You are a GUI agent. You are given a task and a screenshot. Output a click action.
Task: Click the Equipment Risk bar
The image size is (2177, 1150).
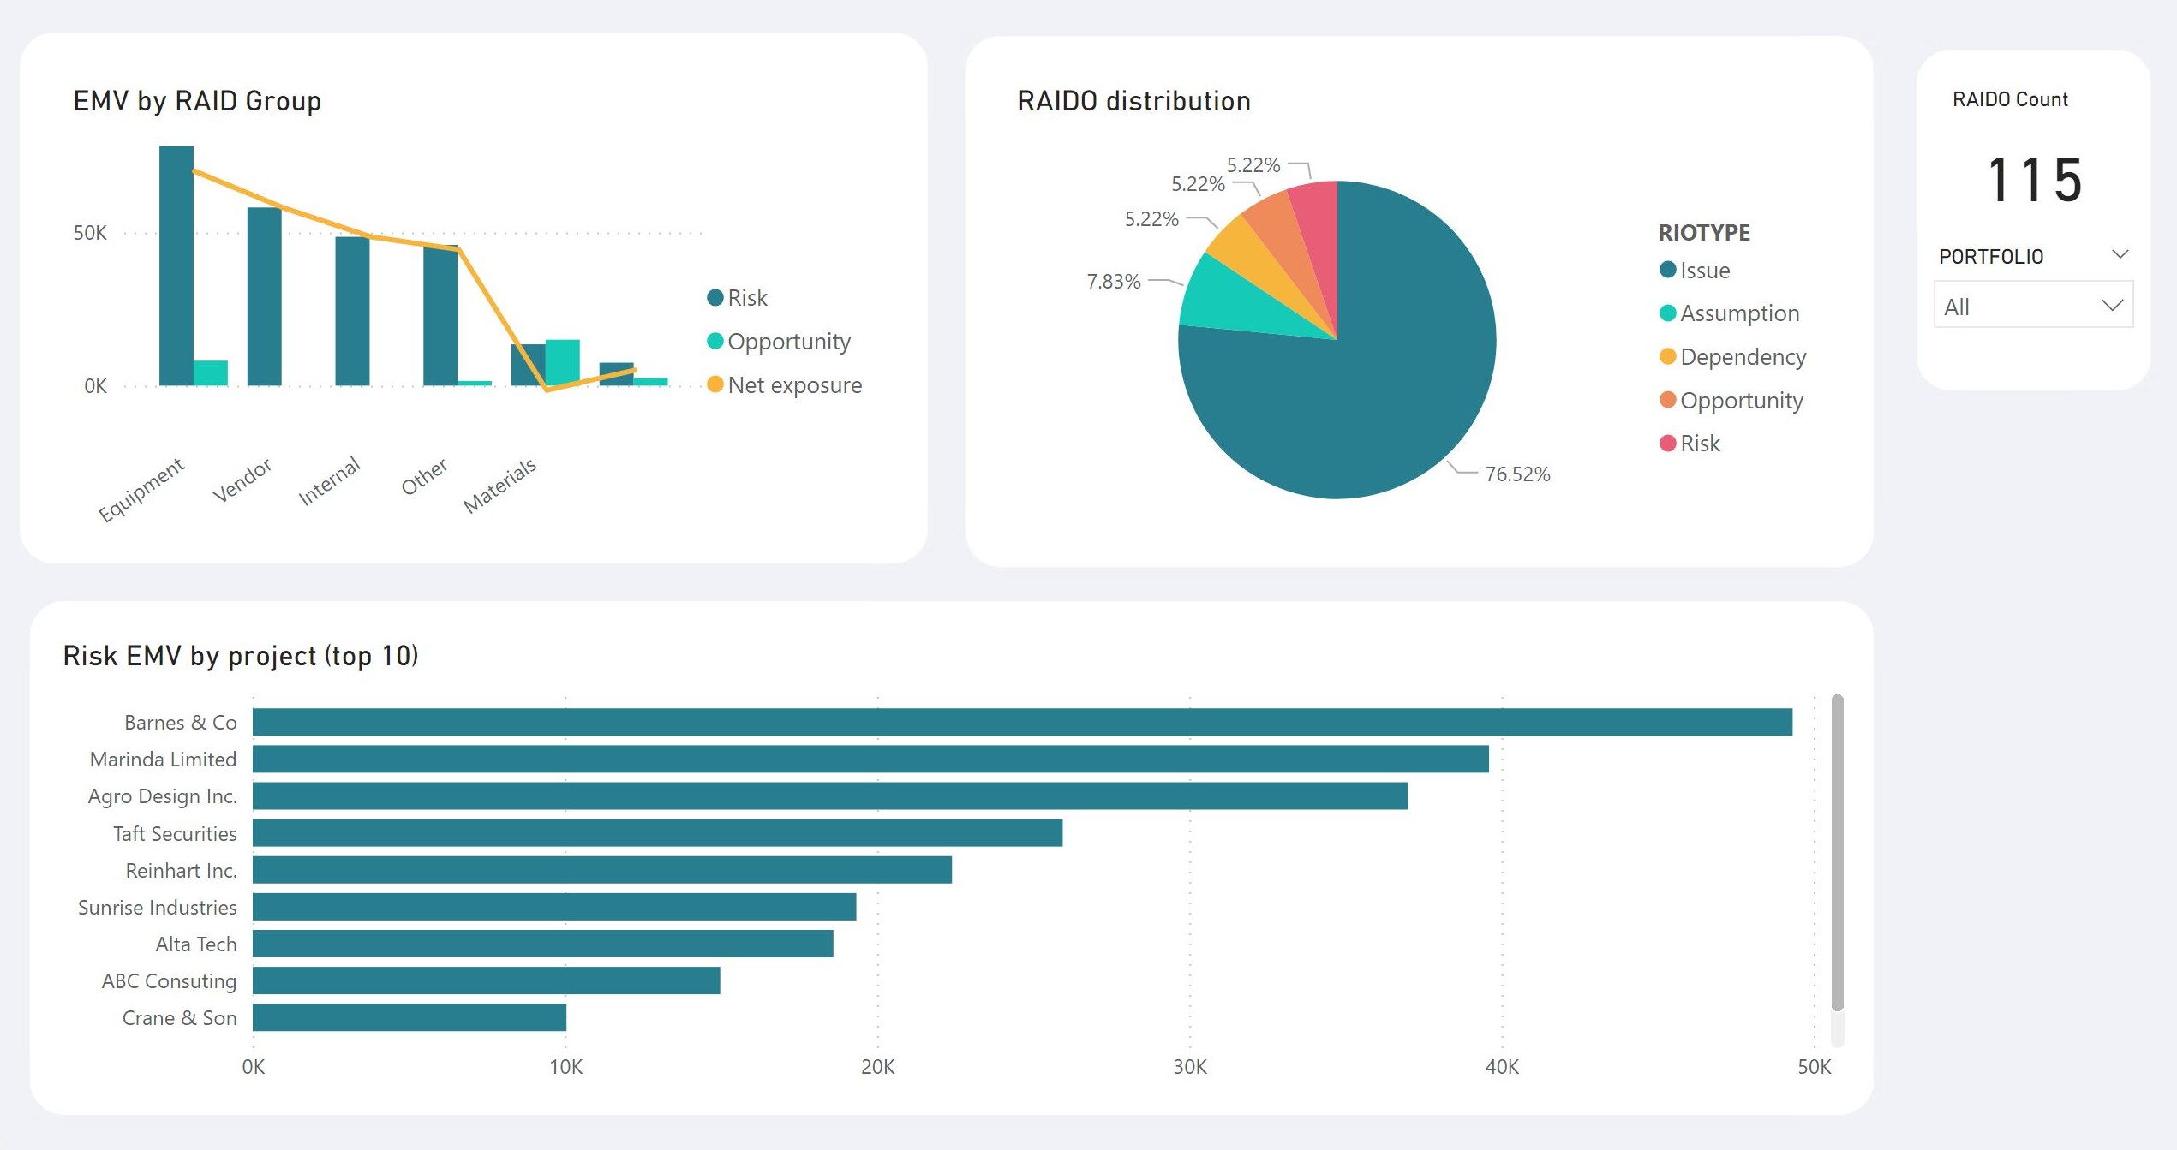pos(176,265)
